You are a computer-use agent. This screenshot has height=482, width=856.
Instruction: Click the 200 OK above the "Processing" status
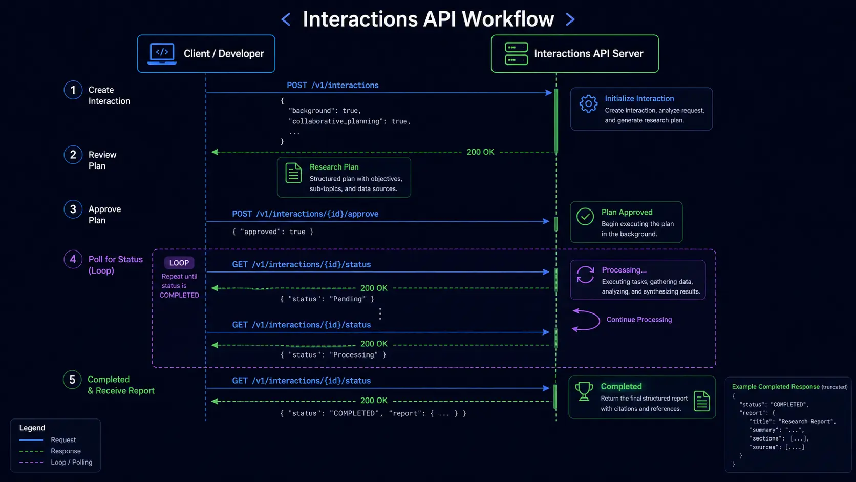[x=374, y=344]
